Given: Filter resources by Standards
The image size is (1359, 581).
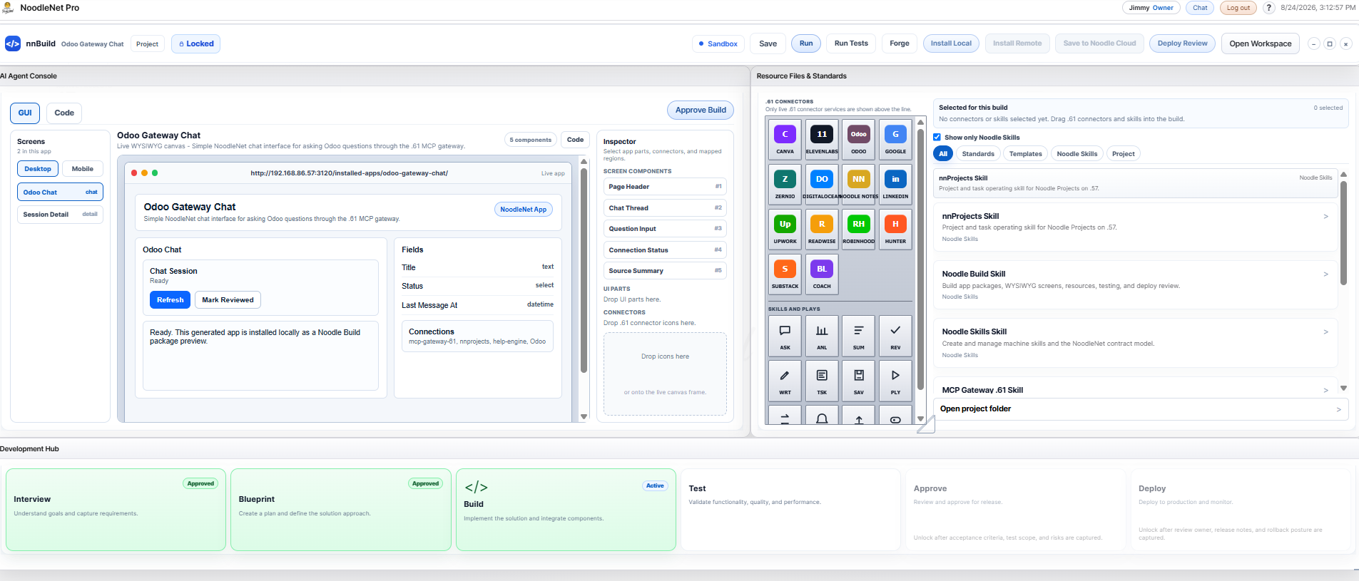Looking at the screenshot, I should pyautogui.click(x=978, y=154).
